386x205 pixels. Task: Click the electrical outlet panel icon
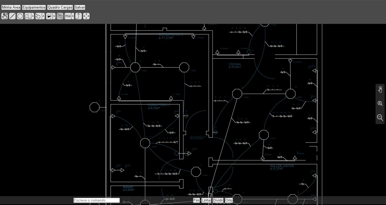pyautogui.click(x=60, y=16)
